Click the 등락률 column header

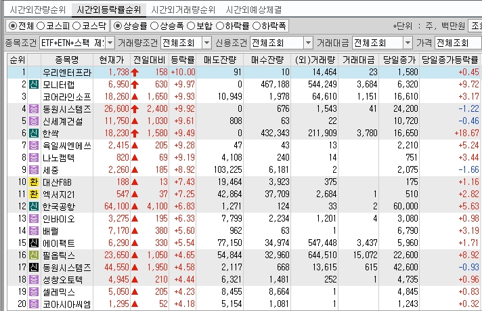pyautogui.click(x=183, y=60)
